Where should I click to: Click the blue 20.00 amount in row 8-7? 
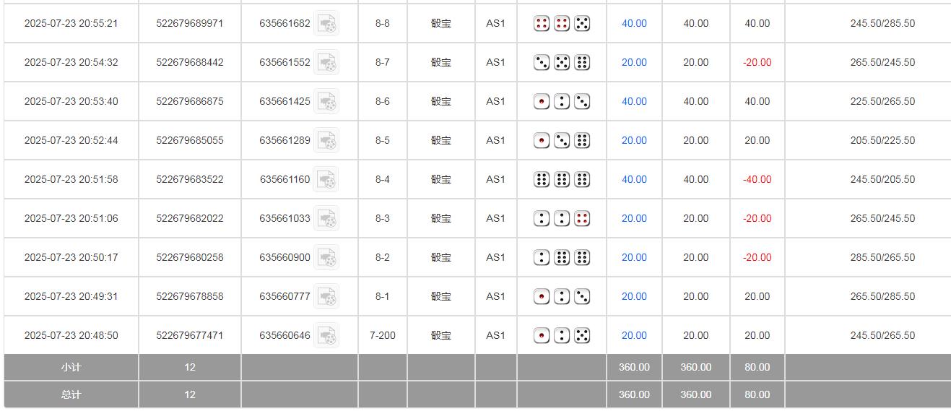[634, 63]
